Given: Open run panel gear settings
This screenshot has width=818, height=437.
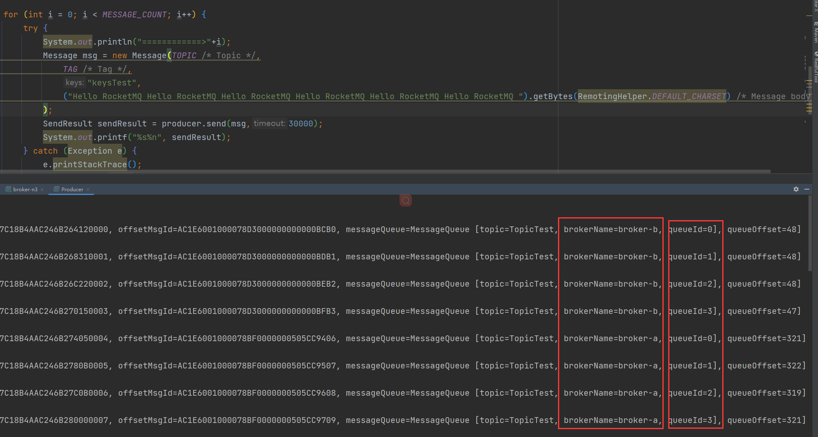Looking at the screenshot, I should pyautogui.click(x=796, y=189).
